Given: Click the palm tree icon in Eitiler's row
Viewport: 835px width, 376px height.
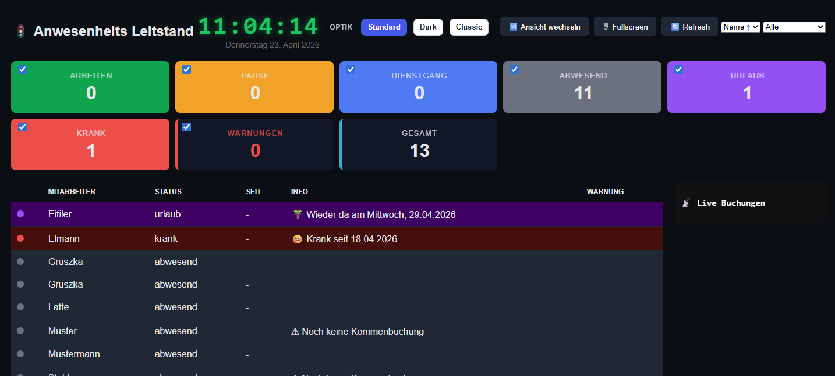Looking at the screenshot, I should tap(297, 214).
